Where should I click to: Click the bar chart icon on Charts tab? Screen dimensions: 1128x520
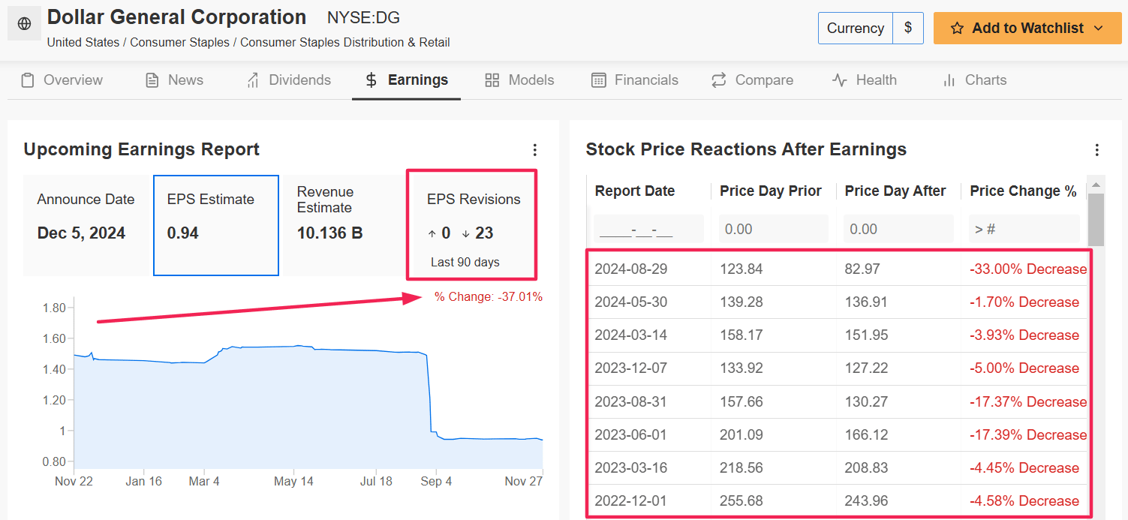[x=949, y=80]
